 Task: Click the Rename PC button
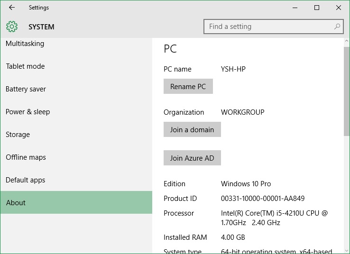(188, 86)
